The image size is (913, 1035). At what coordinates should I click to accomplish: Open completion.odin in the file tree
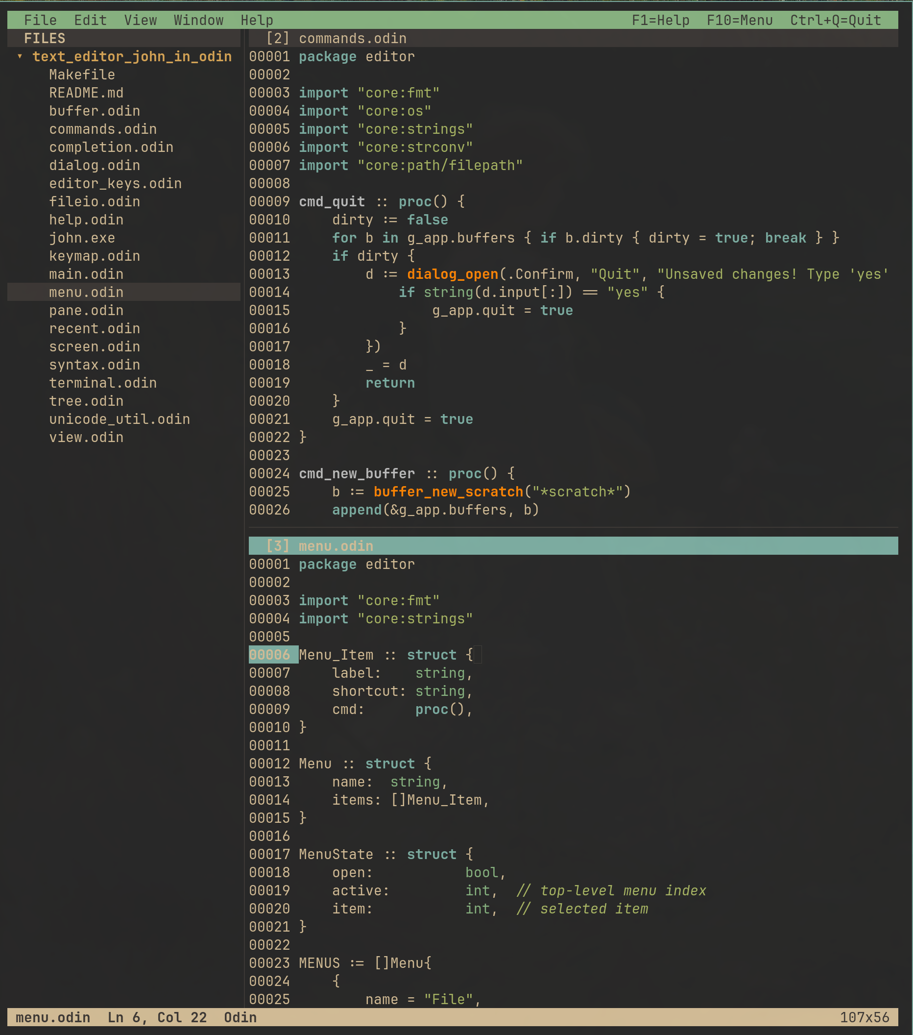[x=111, y=148]
